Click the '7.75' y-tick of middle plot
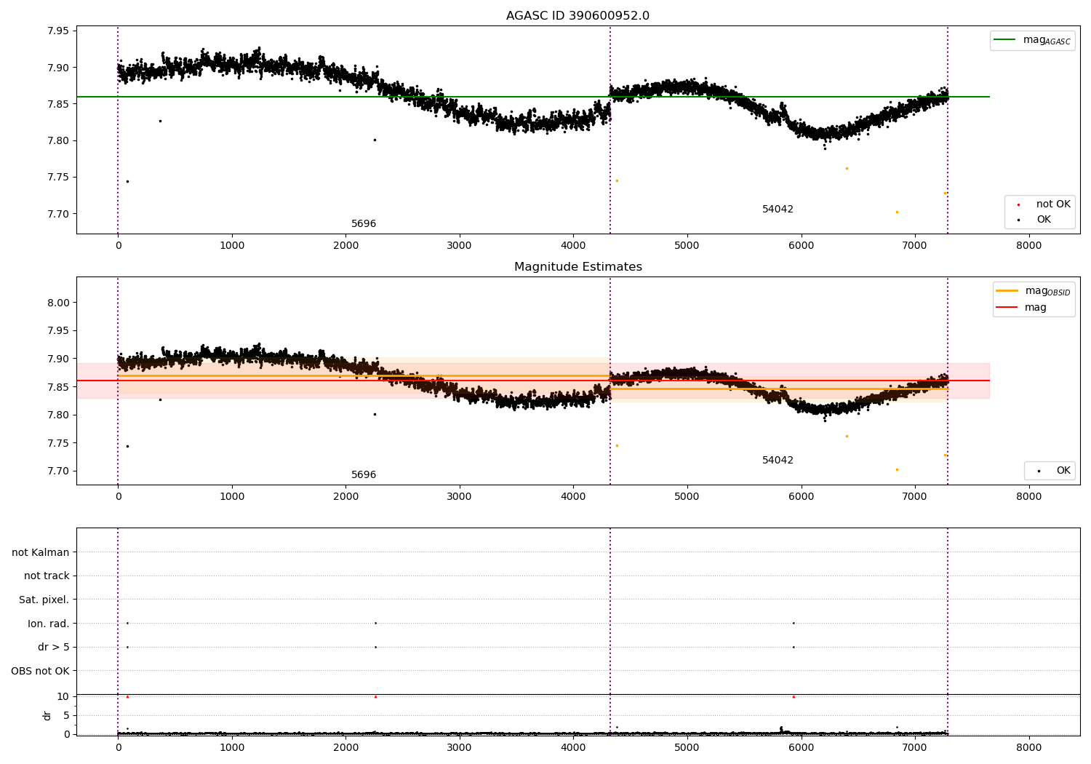 pyautogui.click(x=58, y=443)
